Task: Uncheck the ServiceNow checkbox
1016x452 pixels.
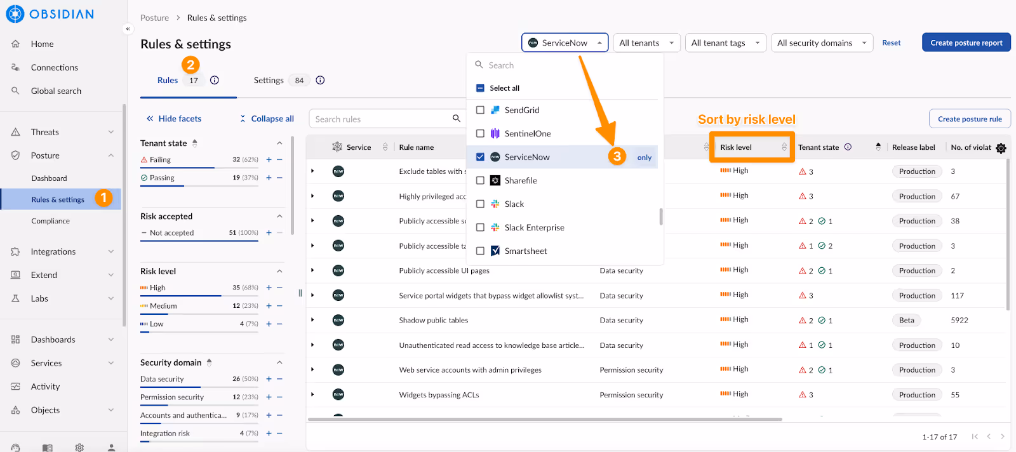Action: tap(480, 157)
